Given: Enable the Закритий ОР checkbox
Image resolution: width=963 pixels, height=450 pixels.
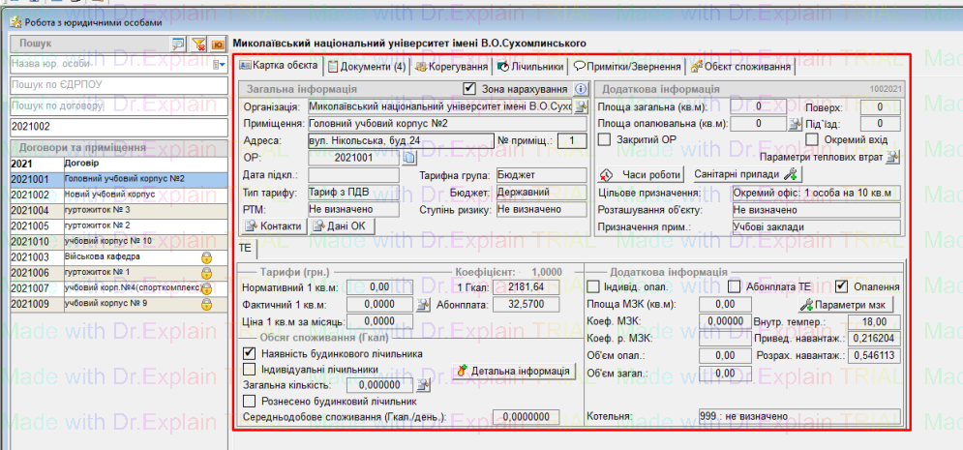Looking at the screenshot, I should [x=605, y=140].
